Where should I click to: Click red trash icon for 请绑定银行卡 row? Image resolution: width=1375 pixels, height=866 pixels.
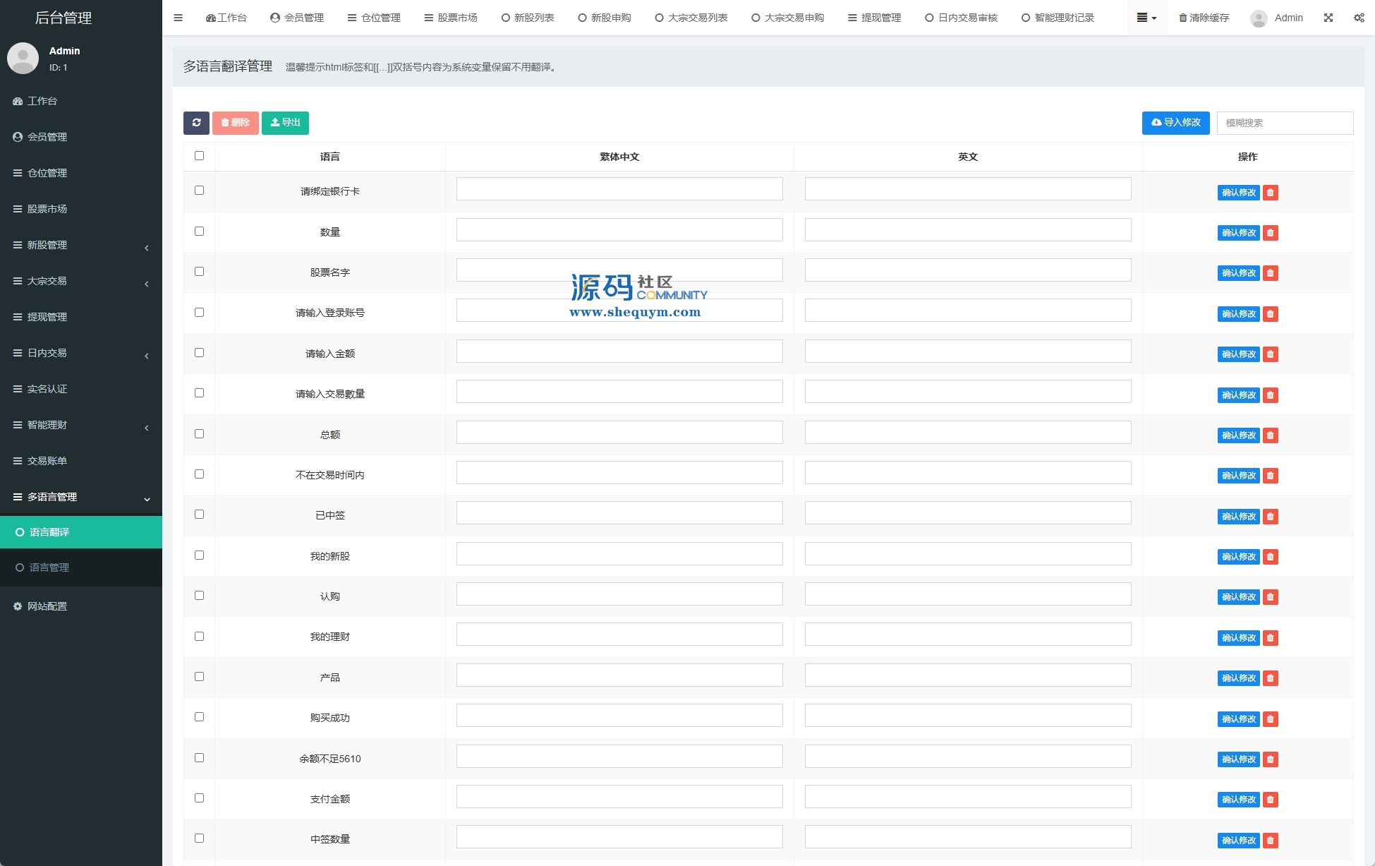1270,193
